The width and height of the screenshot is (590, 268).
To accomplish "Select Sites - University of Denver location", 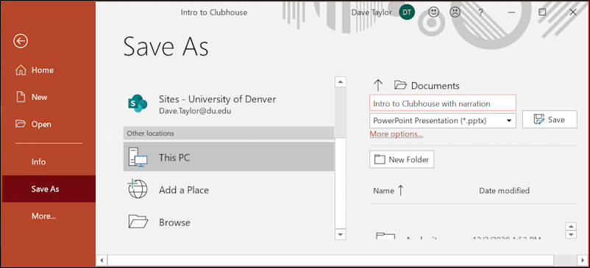I will coord(228,104).
